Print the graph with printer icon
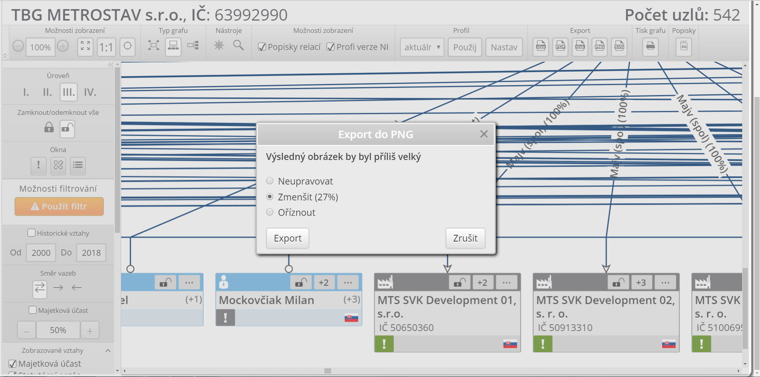The width and height of the screenshot is (760, 377). click(x=650, y=47)
